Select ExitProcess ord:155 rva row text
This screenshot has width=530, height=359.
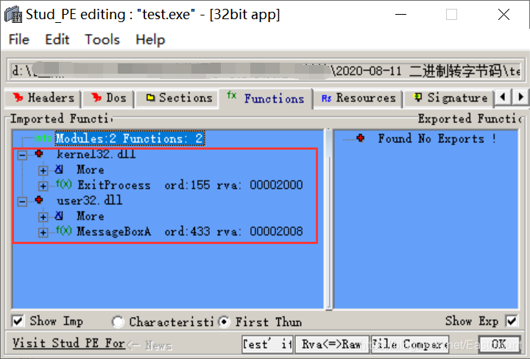tap(190, 185)
